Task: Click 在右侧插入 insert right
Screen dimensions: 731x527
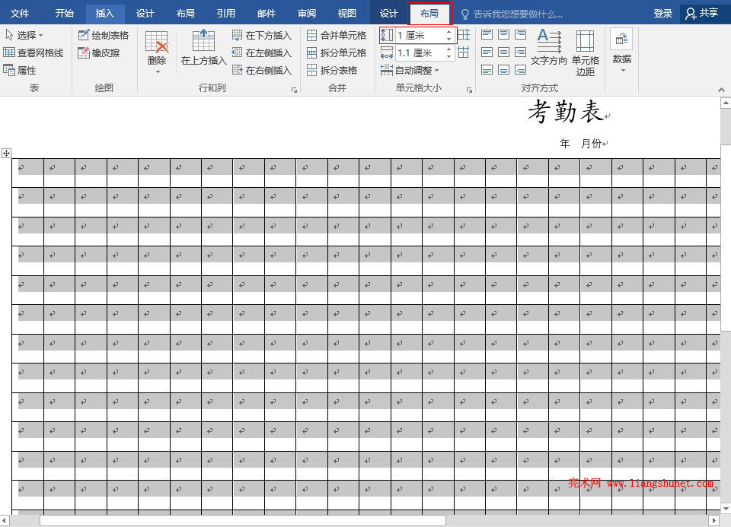Action: 262,70
